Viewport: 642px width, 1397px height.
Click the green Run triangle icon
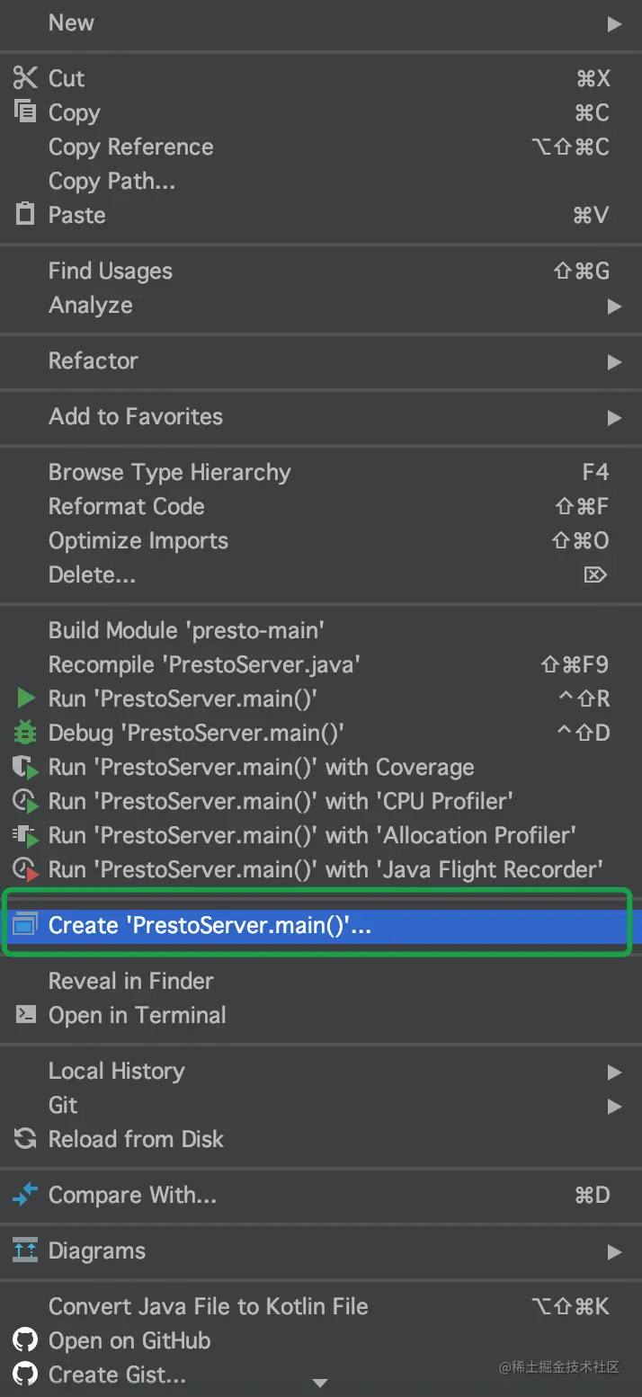(x=25, y=698)
